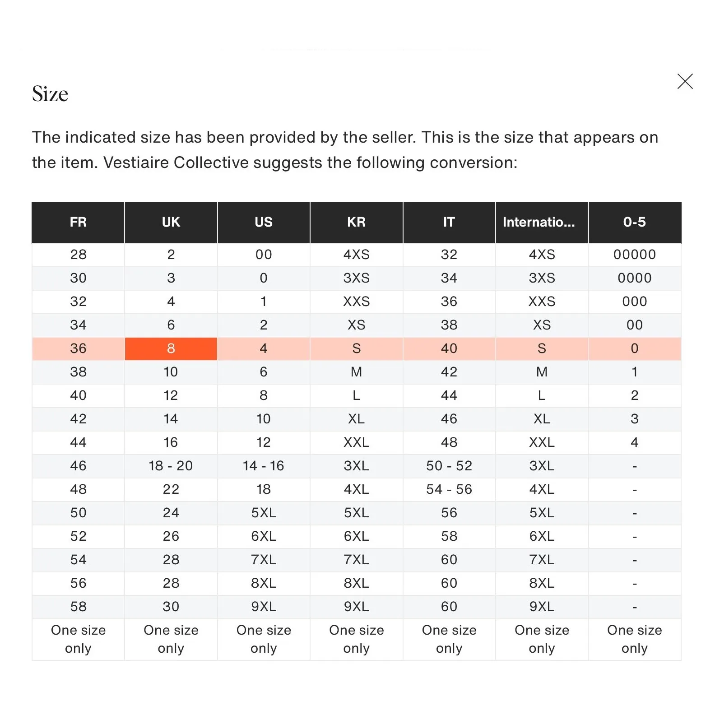Click IT size 40 in highlighted row

coord(449,348)
